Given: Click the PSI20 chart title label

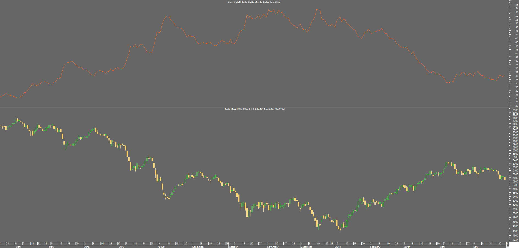Looking at the screenshot, I should point(254,109).
